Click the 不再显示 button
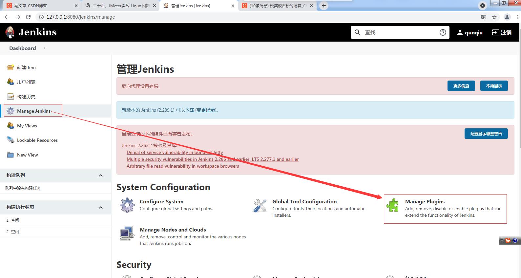This screenshot has width=521, height=278. tap(494, 86)
